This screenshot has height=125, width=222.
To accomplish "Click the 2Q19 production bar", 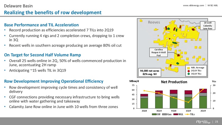I will (203, 99).
